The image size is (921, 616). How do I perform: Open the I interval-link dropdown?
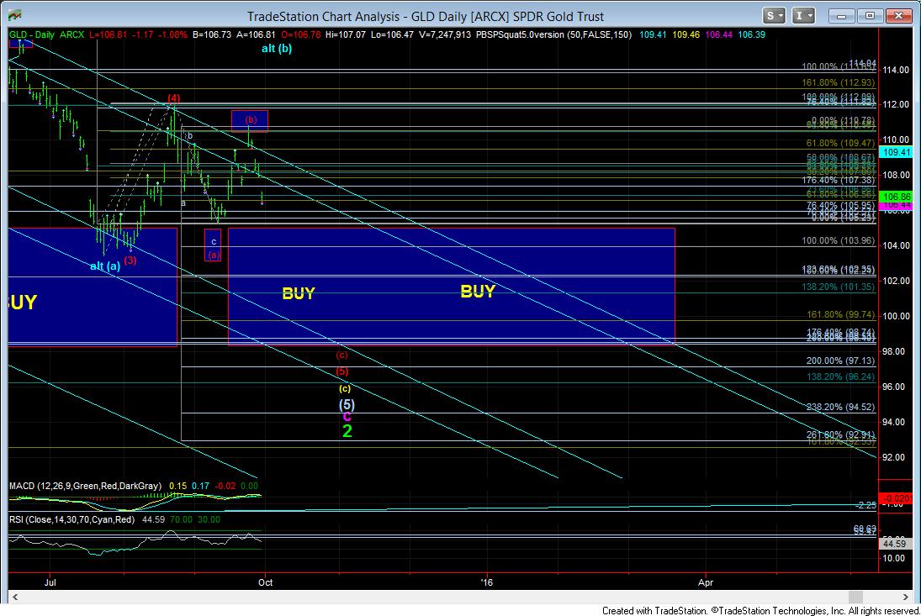803,16
